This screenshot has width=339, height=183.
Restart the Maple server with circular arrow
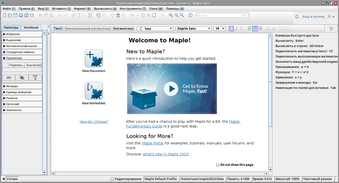(x=154, y=15)
